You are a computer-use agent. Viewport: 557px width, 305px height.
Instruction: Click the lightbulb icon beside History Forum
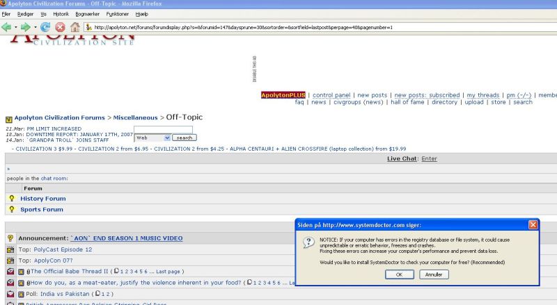(x=11, y=199)
